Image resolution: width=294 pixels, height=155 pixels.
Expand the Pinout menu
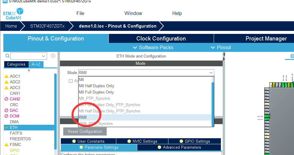click(221, 47)
